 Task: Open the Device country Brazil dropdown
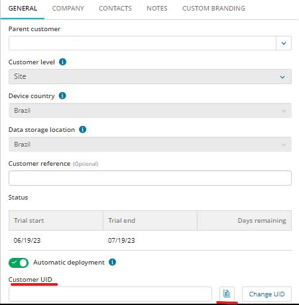pyautogui.click(x=150, y=111)
